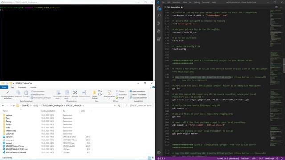Click the Shell Script language mode in status bar
285x160 pixels.
point(269,158)
